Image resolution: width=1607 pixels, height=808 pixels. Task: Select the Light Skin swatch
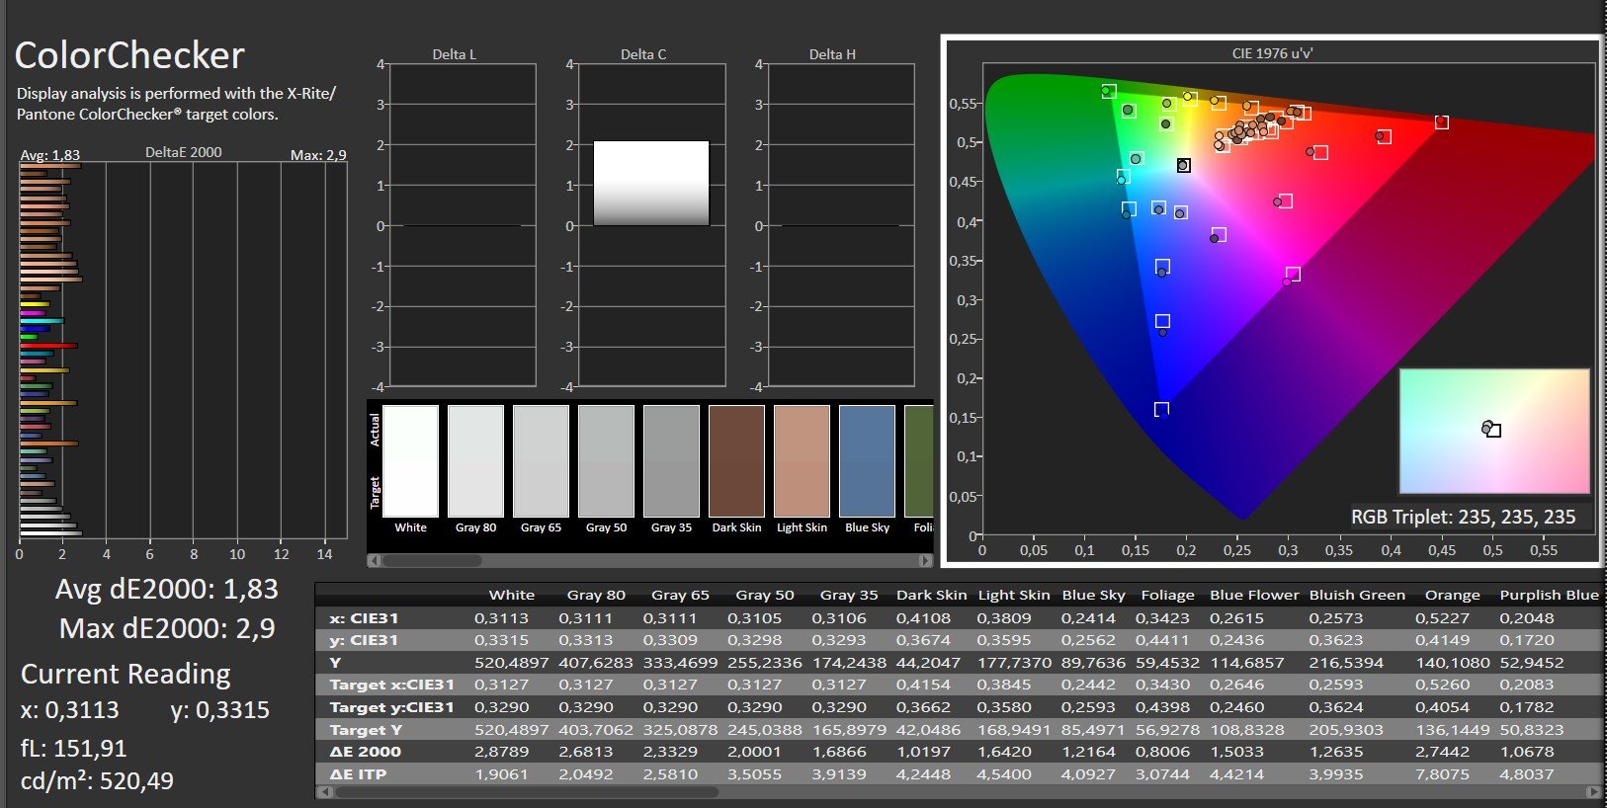802,461
